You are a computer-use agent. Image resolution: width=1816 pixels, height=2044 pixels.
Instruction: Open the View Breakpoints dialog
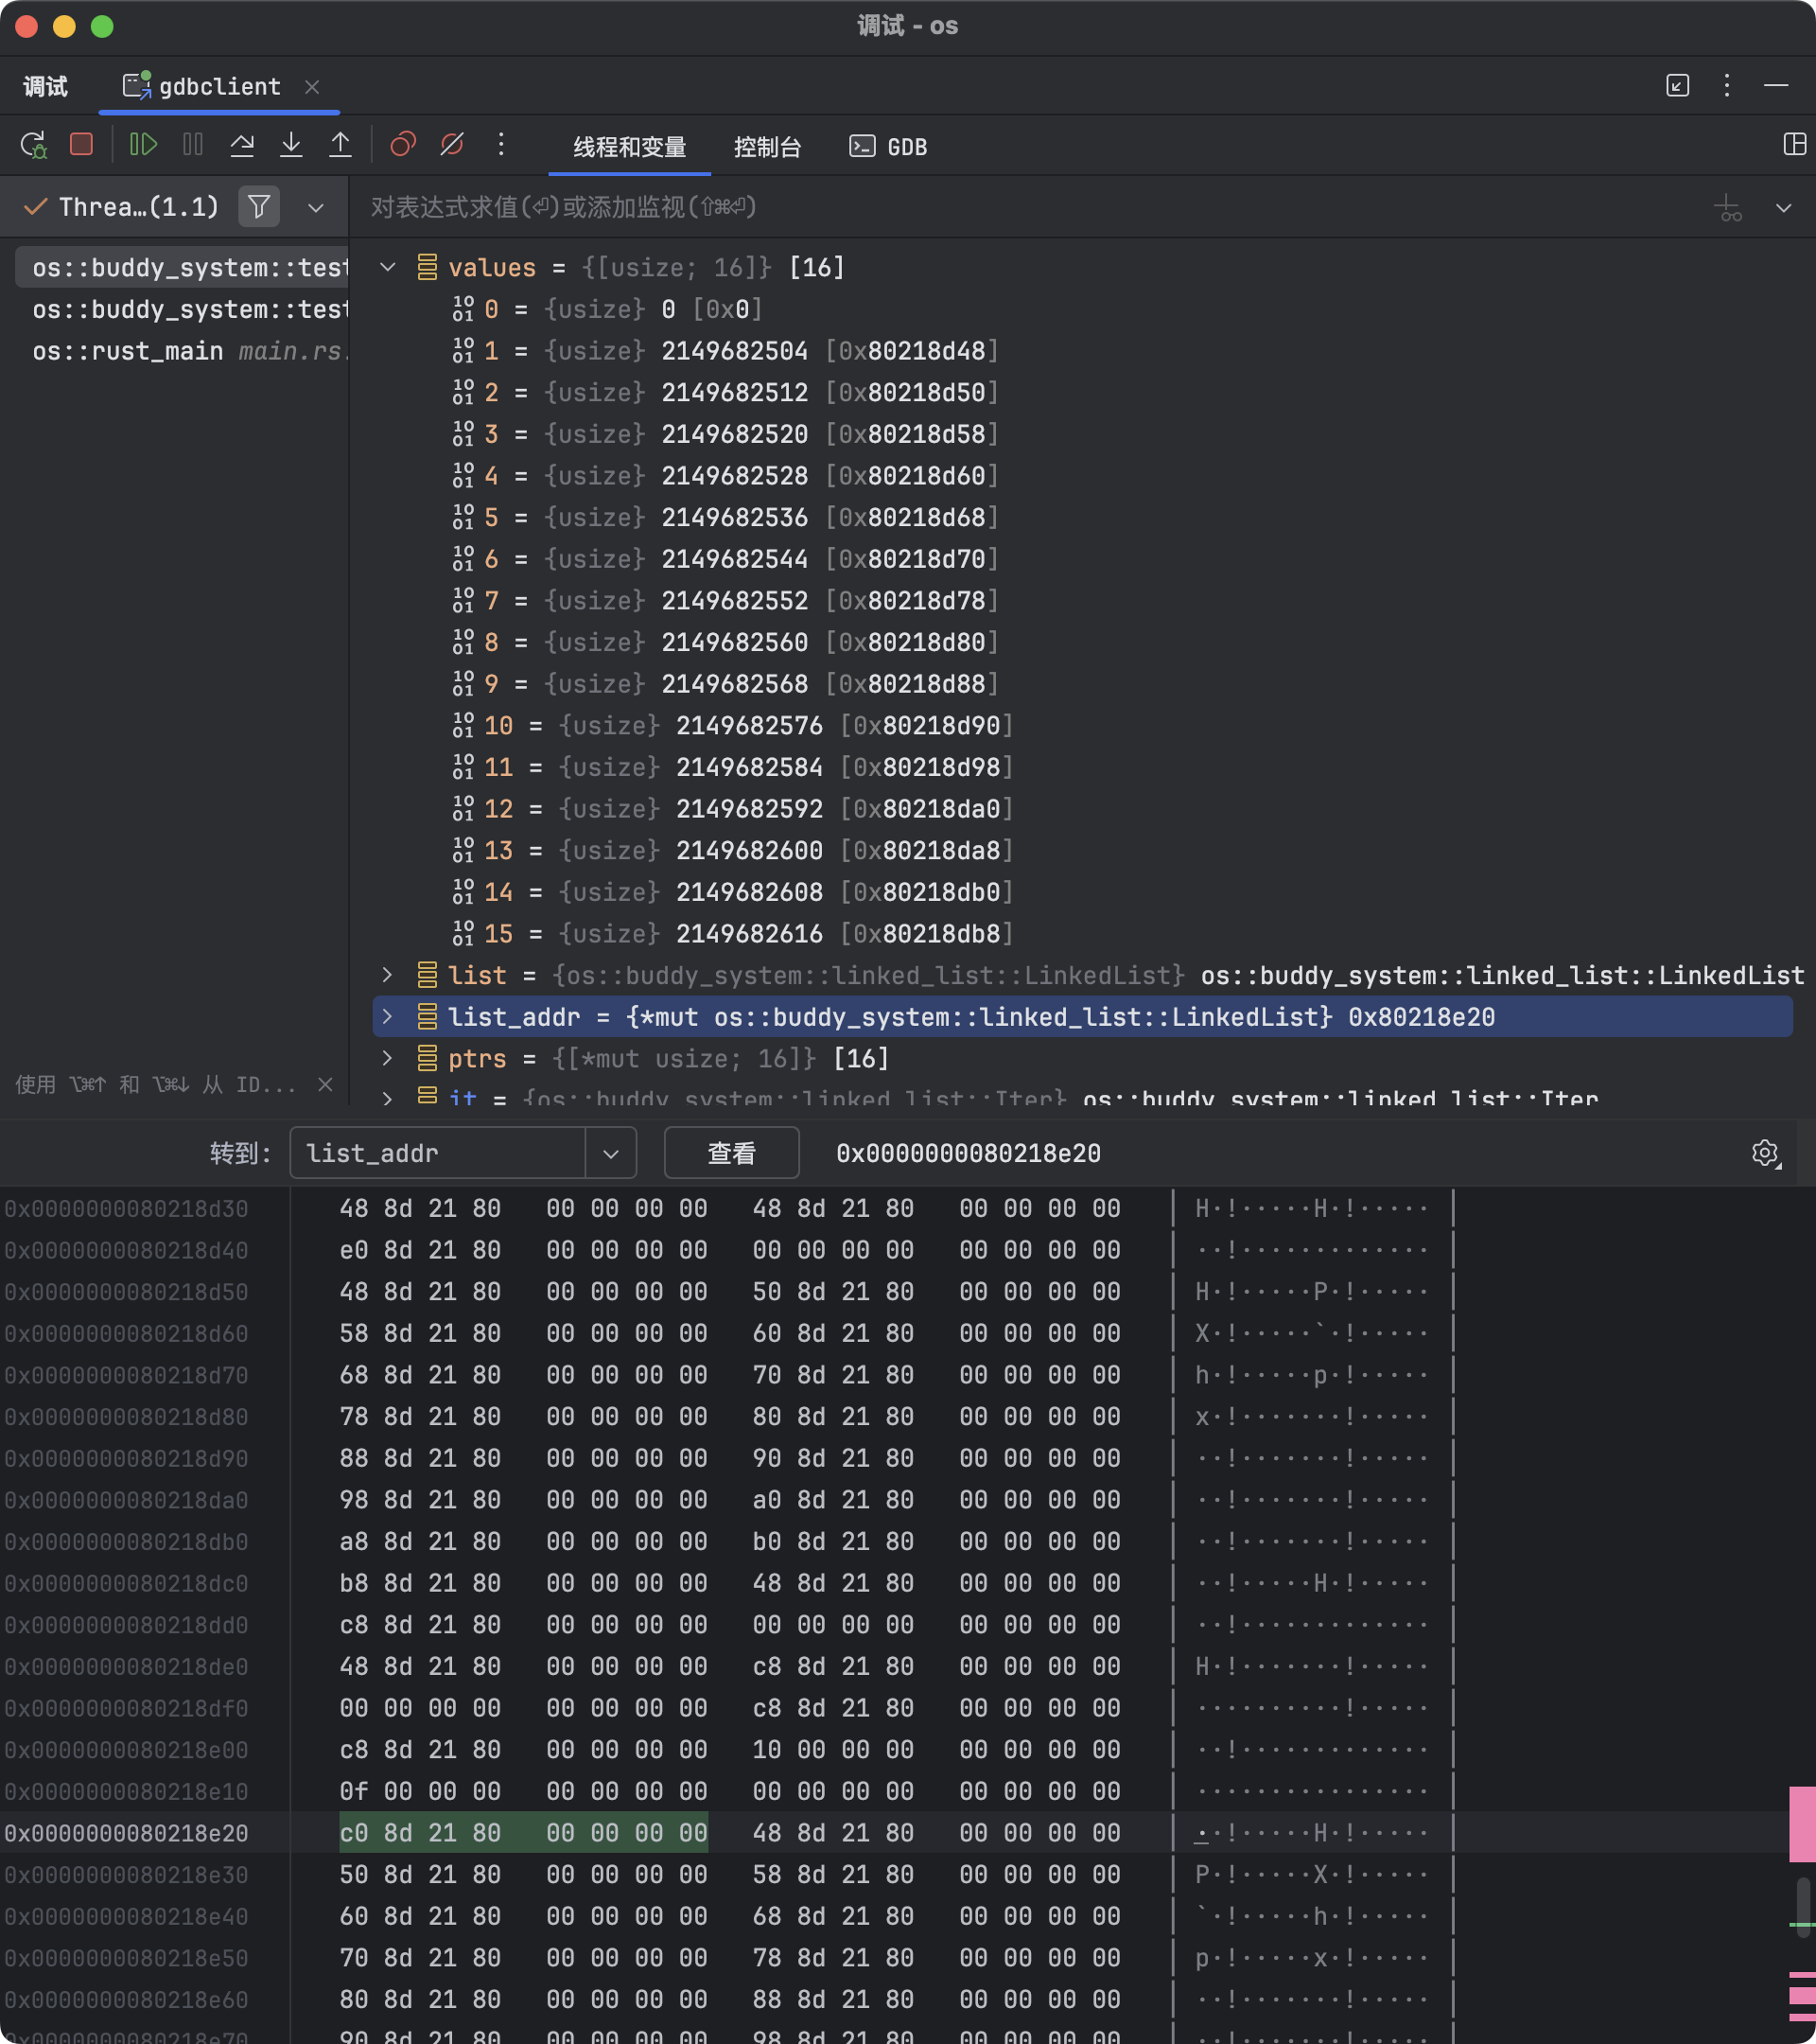[x=403, y=145]
